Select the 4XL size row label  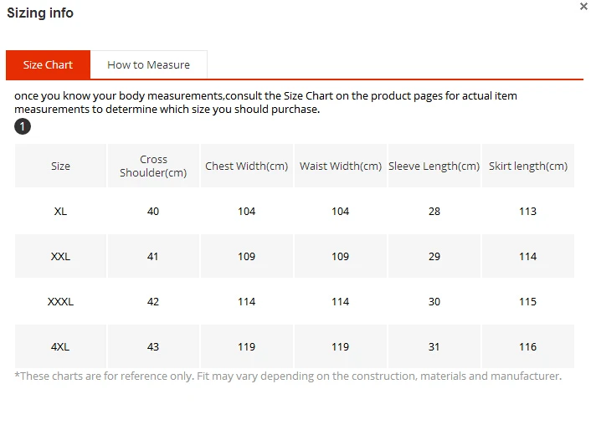pyautogui.click(x=60, y=347)
